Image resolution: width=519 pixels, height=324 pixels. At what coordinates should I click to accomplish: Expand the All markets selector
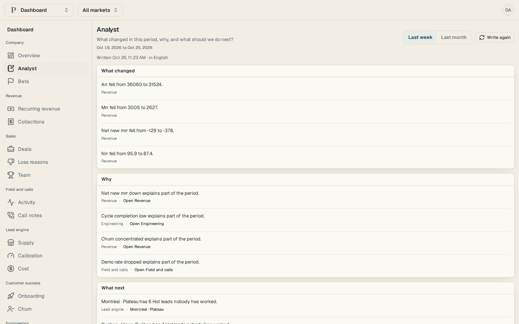100,10
